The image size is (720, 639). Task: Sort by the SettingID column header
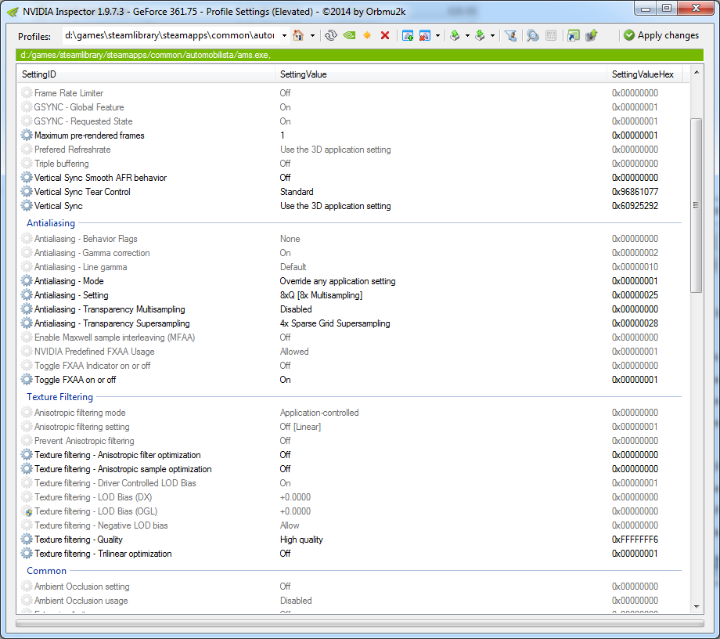(x=146, y=74)
